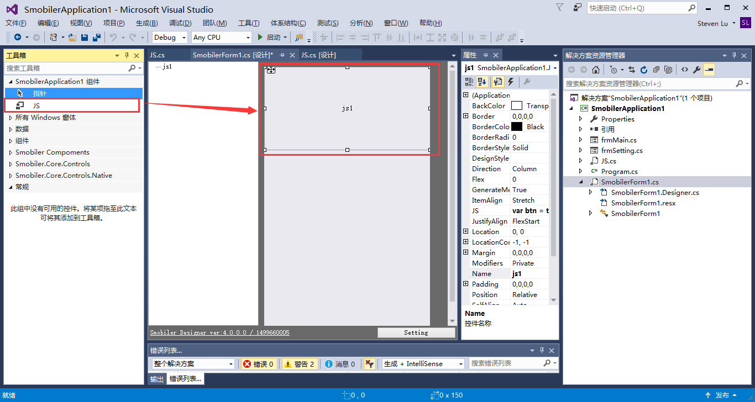The width and height of the screenshot is (755, 402).
Task: Click the build filter icon in Error List
Action: click(370, 364)
